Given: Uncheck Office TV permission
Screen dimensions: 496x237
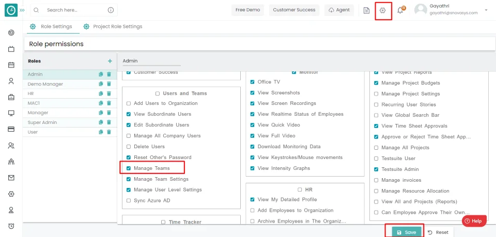Looking at the screenshot, I should (x=252, y=82).
